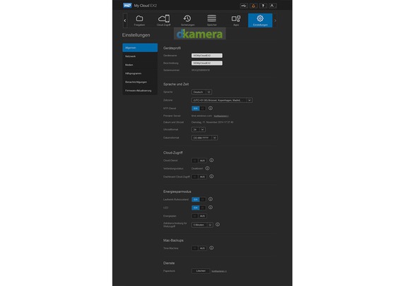
Task: Open the Sprache Deutsch dropdown
Action: [201, 92]
